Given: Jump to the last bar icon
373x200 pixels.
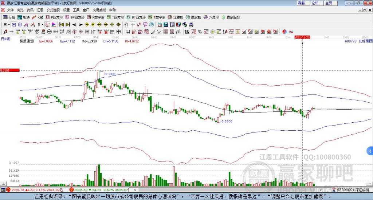Looking at the screenshot, I should point(68,25).
